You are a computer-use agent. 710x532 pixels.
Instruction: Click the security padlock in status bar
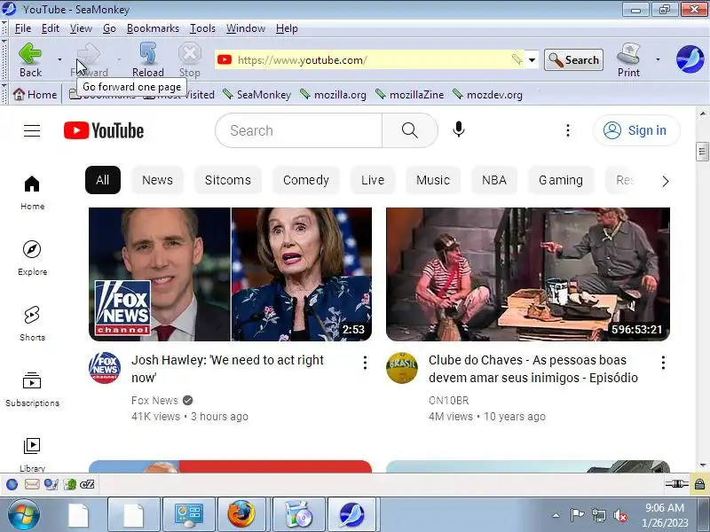tap(699, 484)
